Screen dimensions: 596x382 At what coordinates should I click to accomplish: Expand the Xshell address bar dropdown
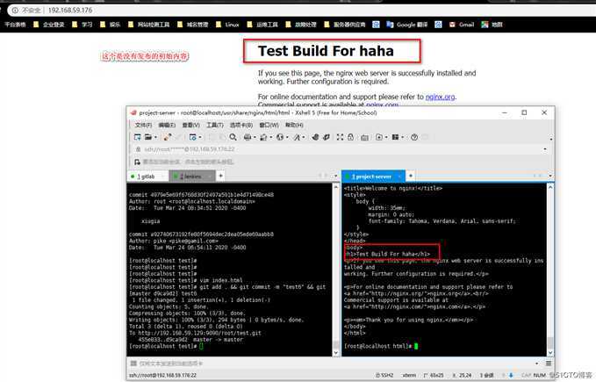pos(545,149)
